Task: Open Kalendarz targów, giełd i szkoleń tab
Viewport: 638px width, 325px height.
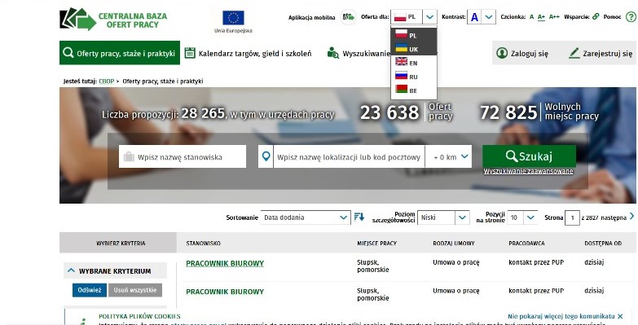Action: tap(249, 53)
